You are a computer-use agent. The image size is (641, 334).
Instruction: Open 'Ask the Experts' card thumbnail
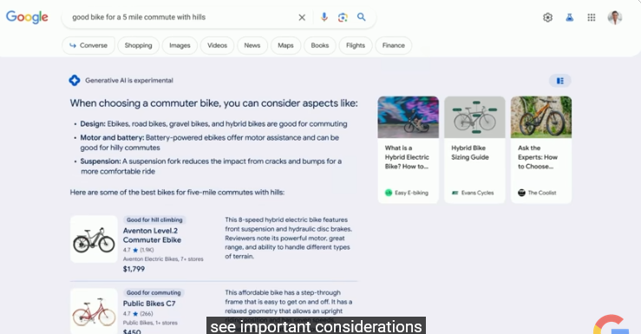pyautogui.click(x=541, y=117)
